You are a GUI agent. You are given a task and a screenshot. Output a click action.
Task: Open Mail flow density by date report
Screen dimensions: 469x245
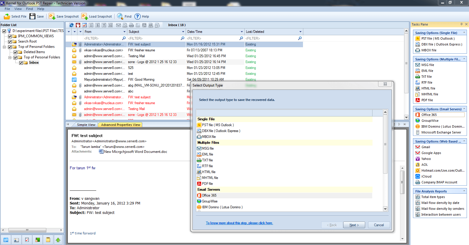(437, 203)
